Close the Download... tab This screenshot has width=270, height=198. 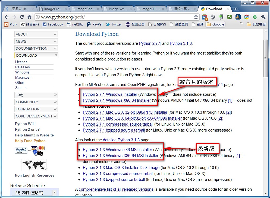[x=228, y=9]
